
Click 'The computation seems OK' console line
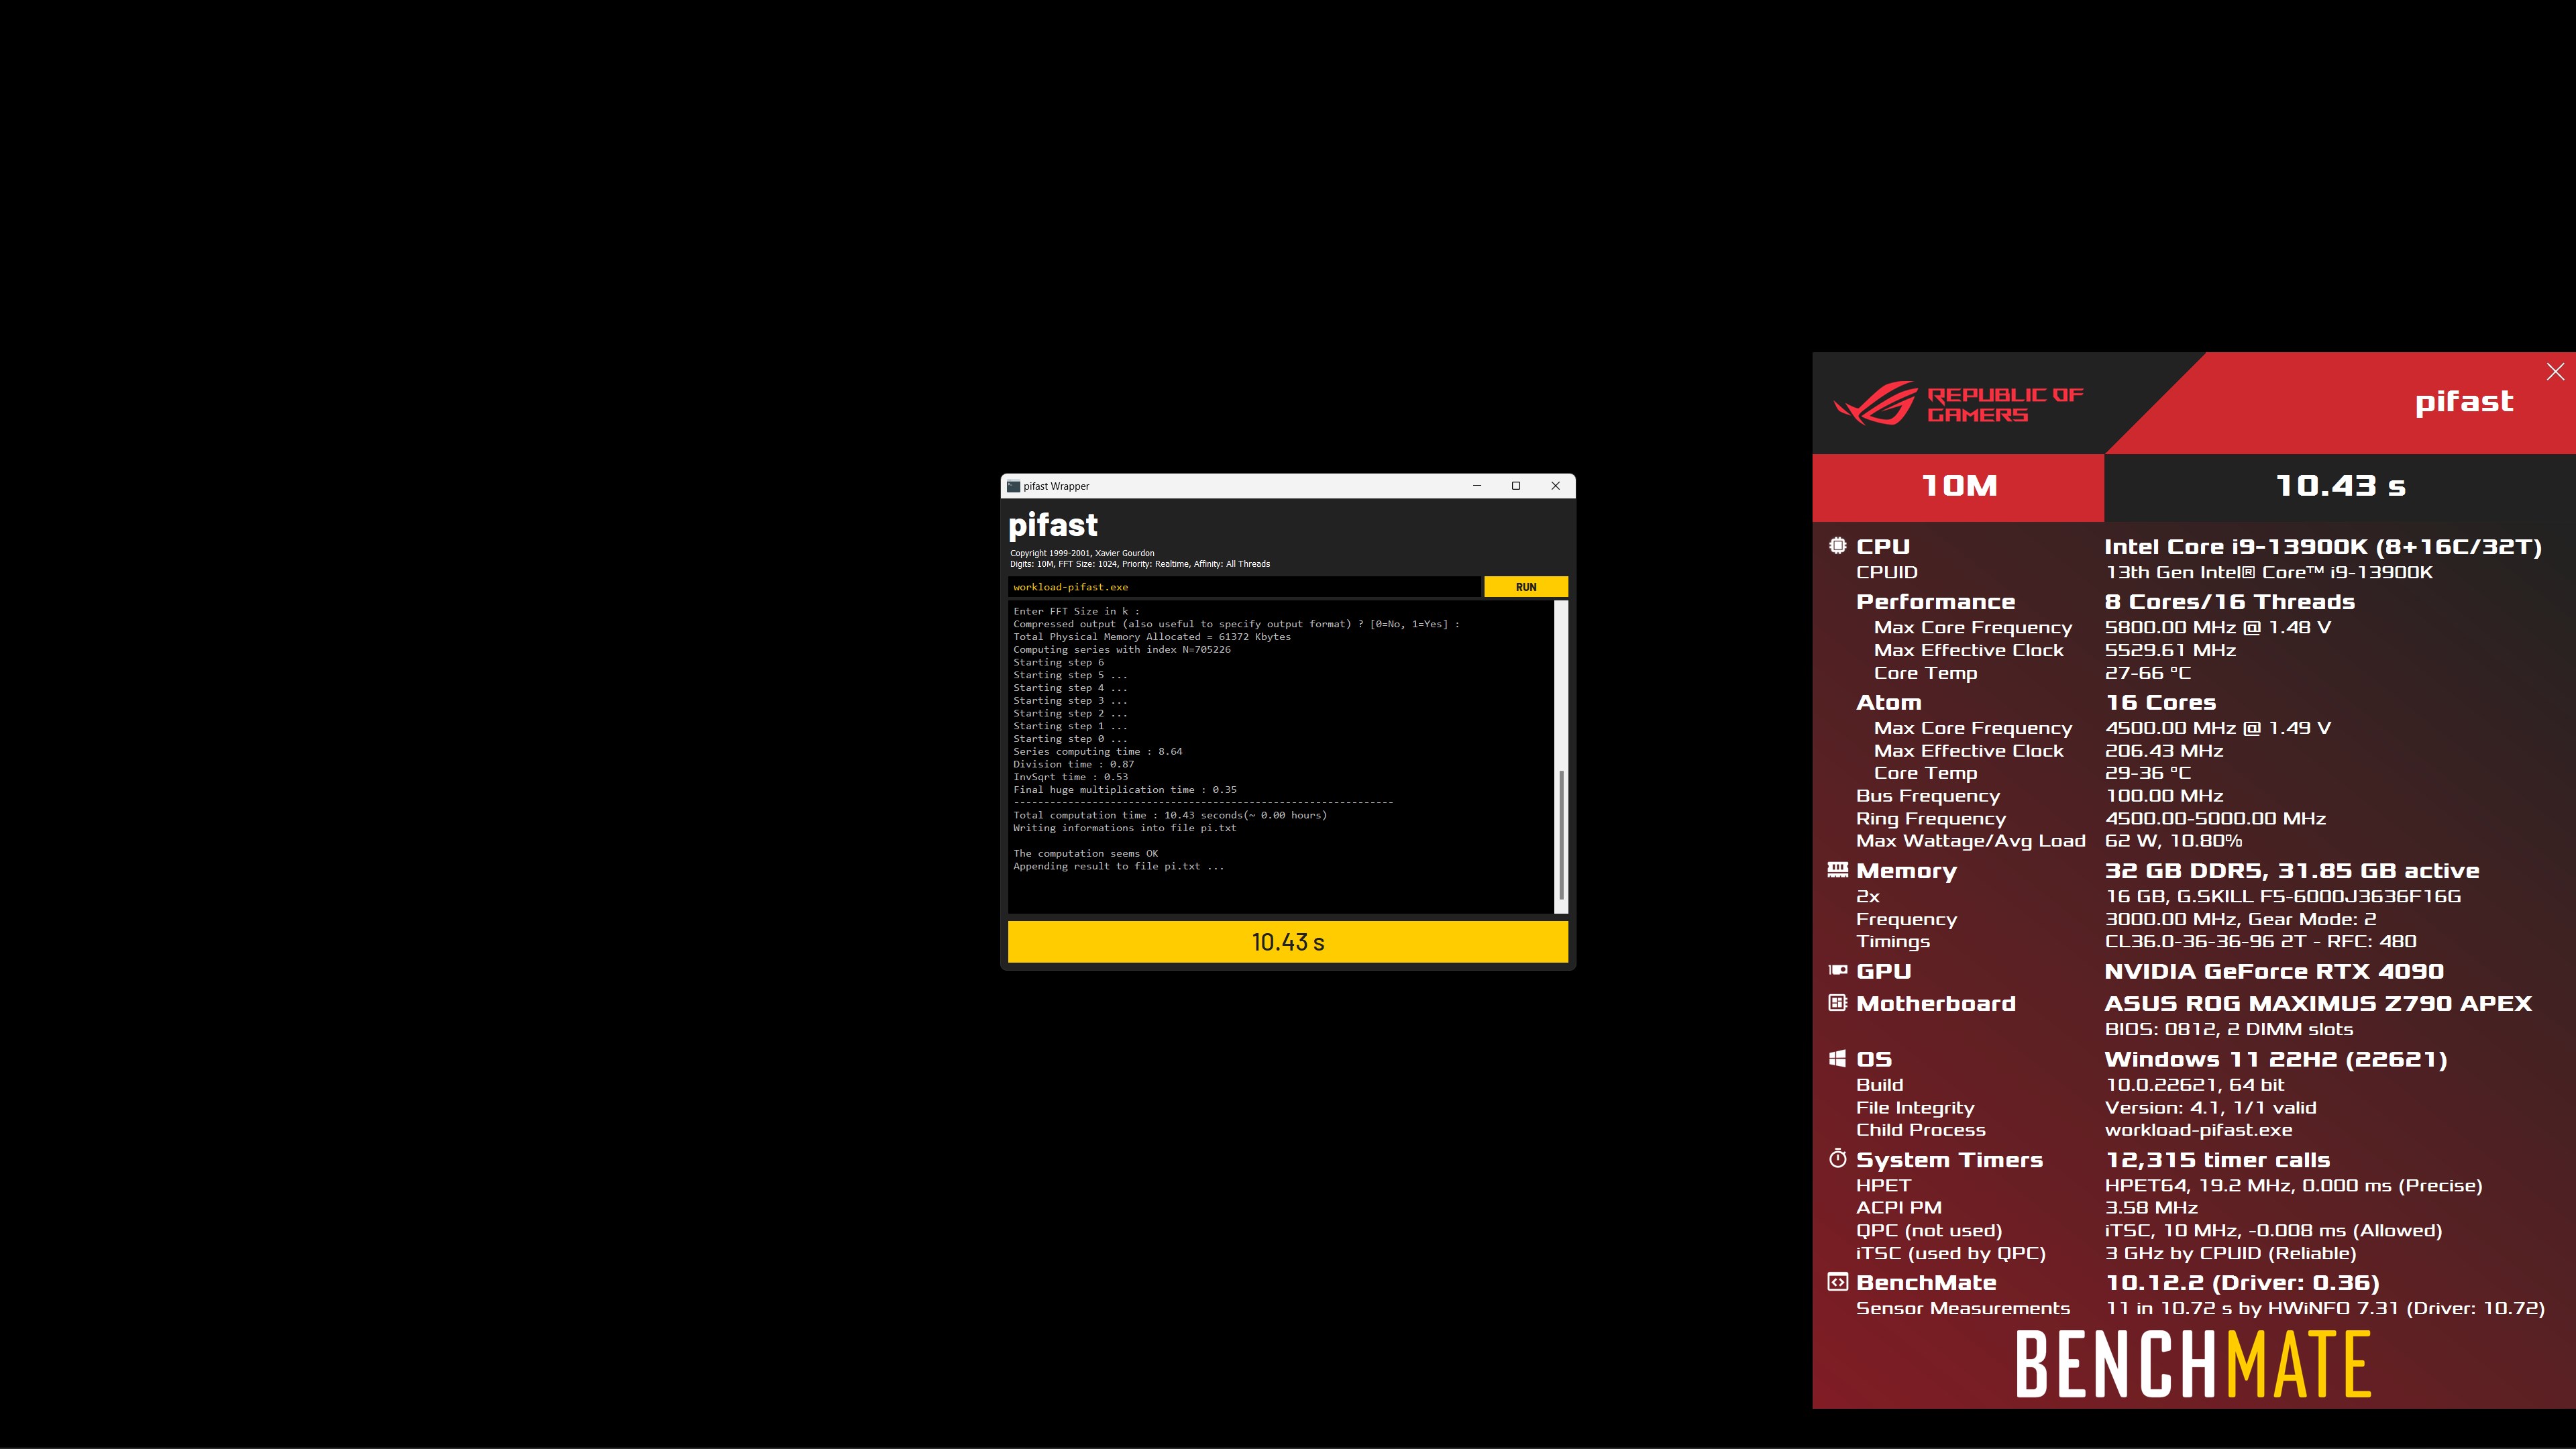[1085, 853]
